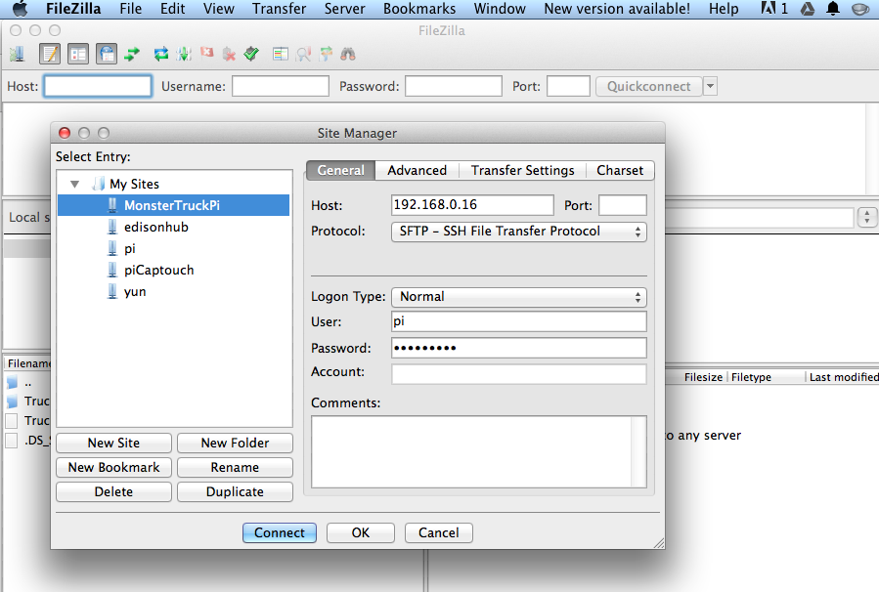Toggle the synchronized browsing icon
This screenshot has width=879, height=592.
coord(326,55)
